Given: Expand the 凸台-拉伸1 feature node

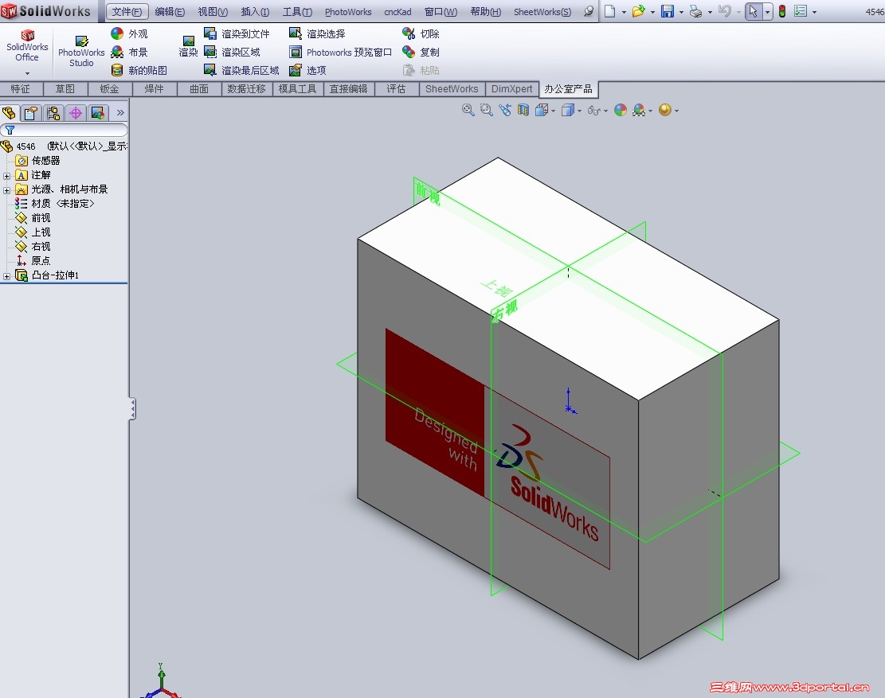Looking at the screenshot, I should click(x=7, y=276).
